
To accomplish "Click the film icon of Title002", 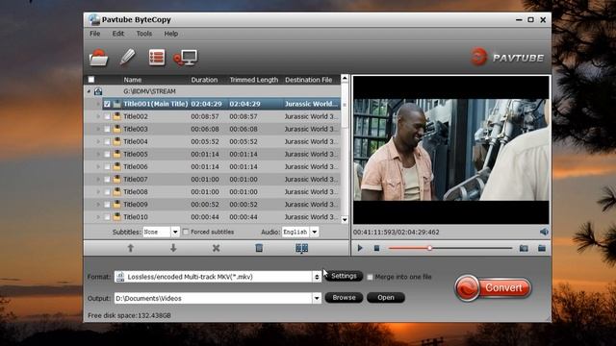I will 116,116.
